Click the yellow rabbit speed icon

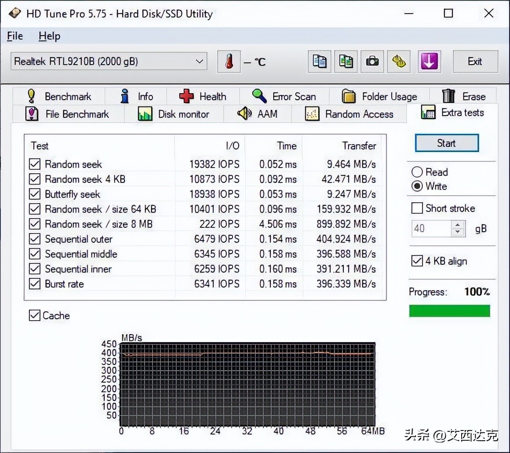(x=398, y=62)
